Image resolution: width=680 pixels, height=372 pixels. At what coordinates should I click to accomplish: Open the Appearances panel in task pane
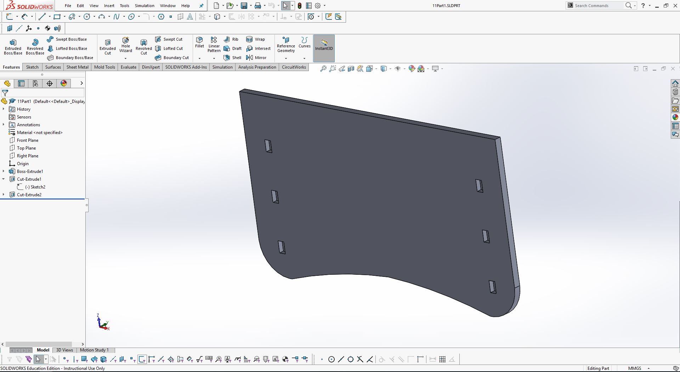(675, 117)
